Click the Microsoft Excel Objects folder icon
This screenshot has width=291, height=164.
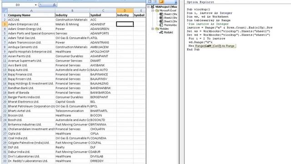[157, 10]
